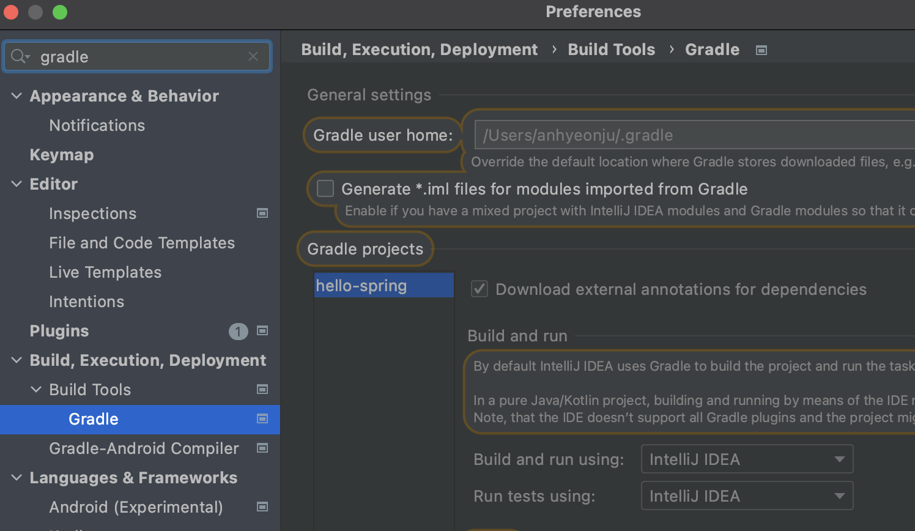Click the Plugins update count badge
The width and height of the screenshot is (915, 531).
(238, 332)
